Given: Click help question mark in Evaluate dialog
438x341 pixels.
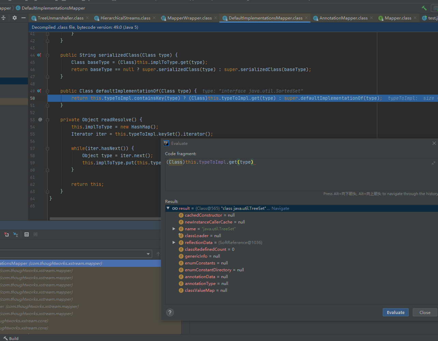Looking at the screenshot, I should coord(170,312).
